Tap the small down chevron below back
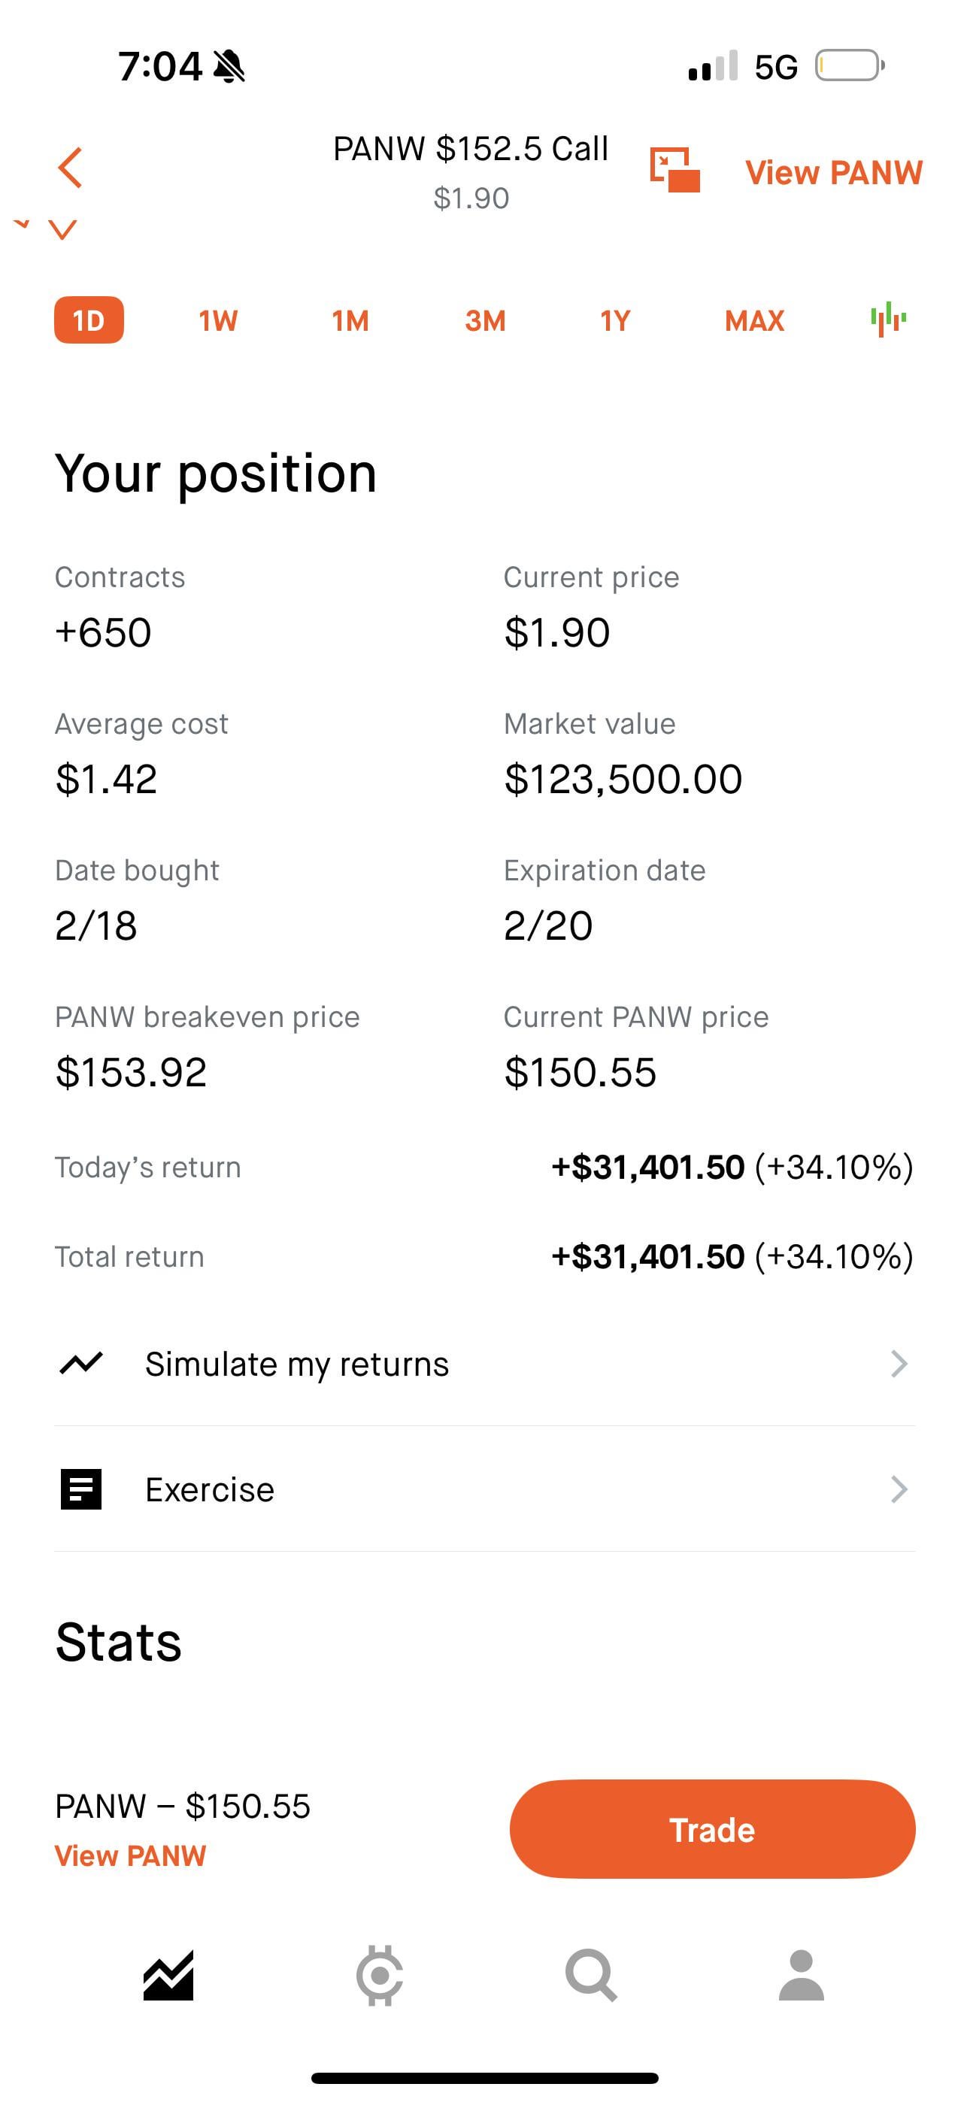The image size is (970, 2102). tap(63, 229)
